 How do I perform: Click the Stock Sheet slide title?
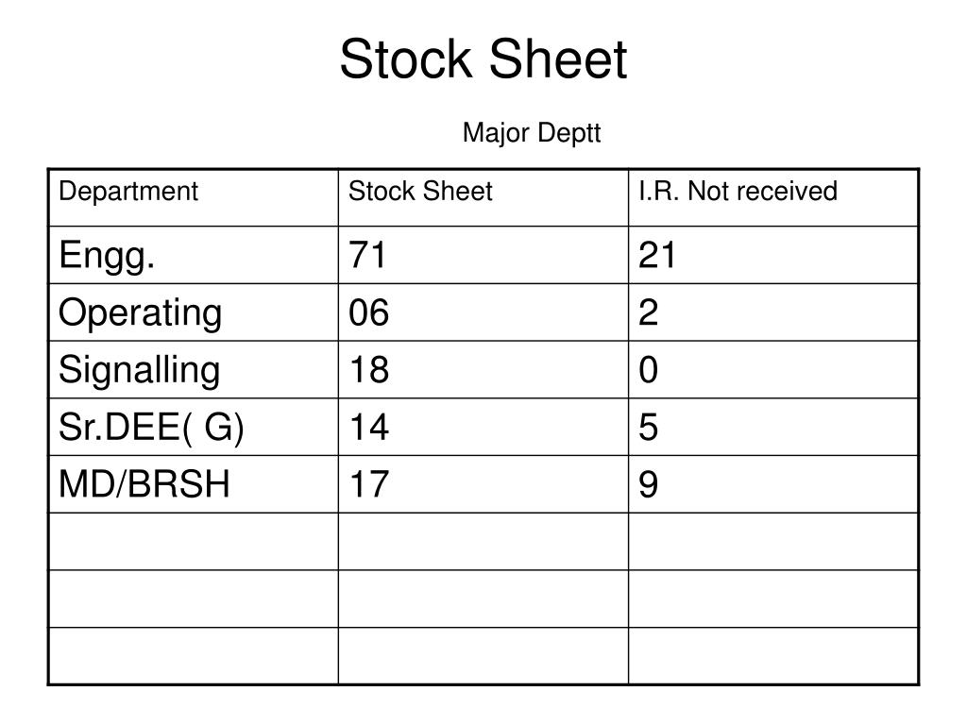483,59
